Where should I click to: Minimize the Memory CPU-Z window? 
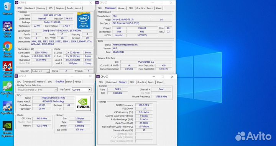point(154,77)
